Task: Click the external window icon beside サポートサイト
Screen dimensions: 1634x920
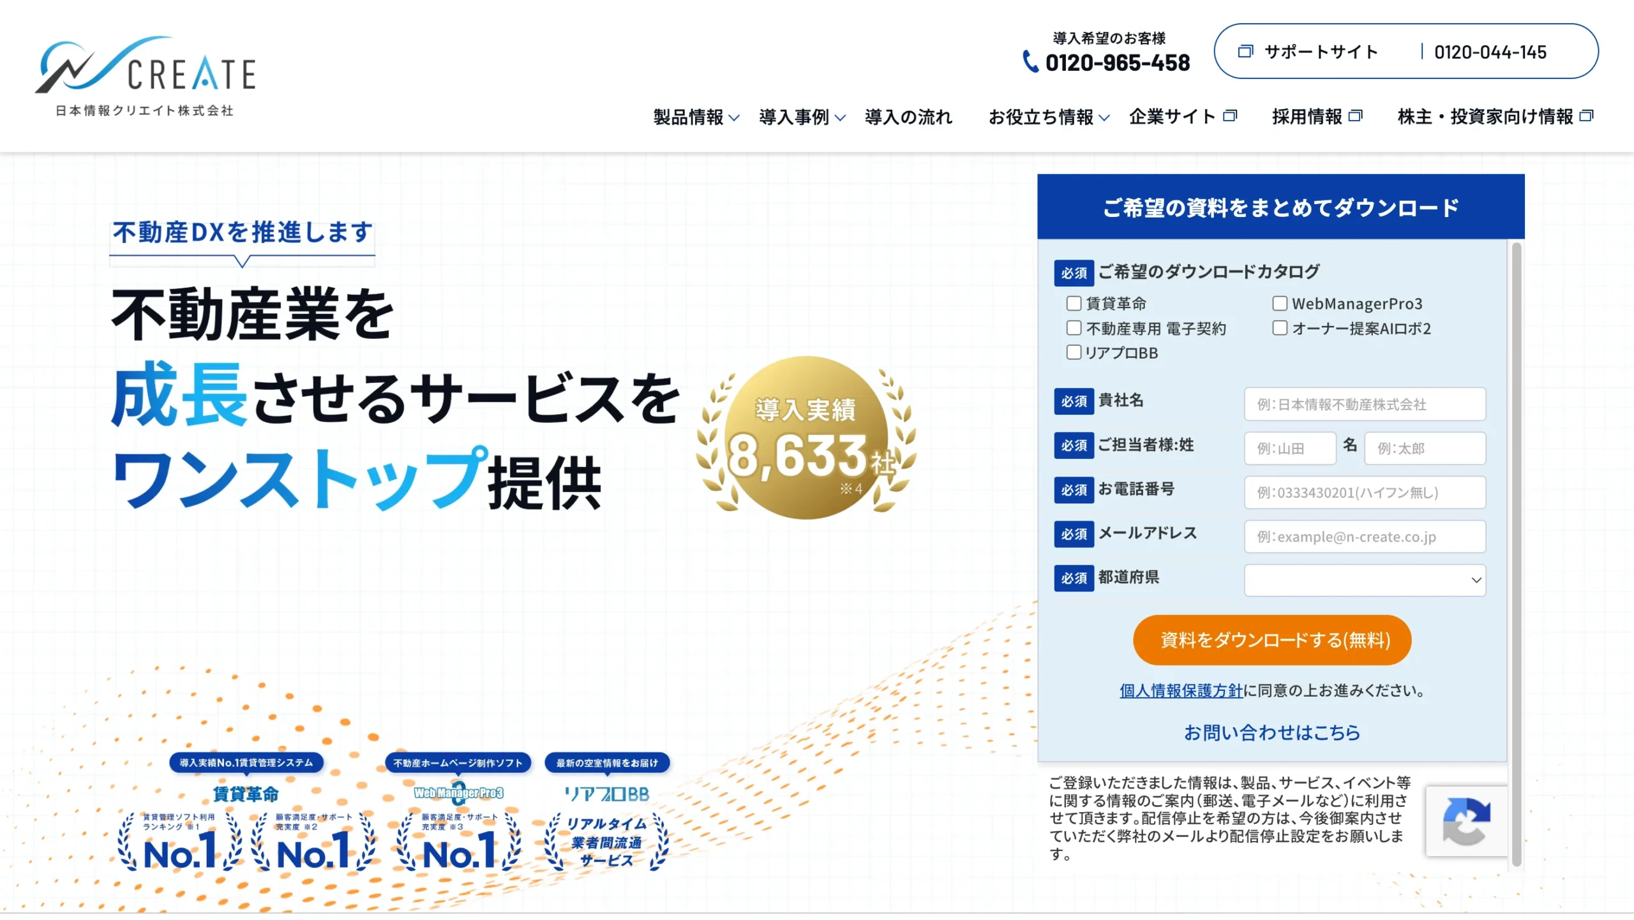Action: tap(1245, 52)
